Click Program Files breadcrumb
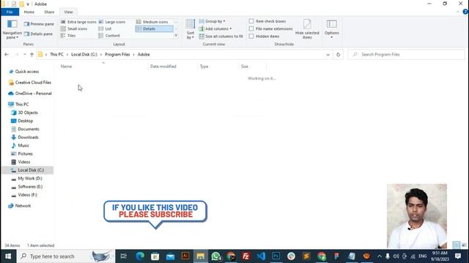 tap(117, 55)
